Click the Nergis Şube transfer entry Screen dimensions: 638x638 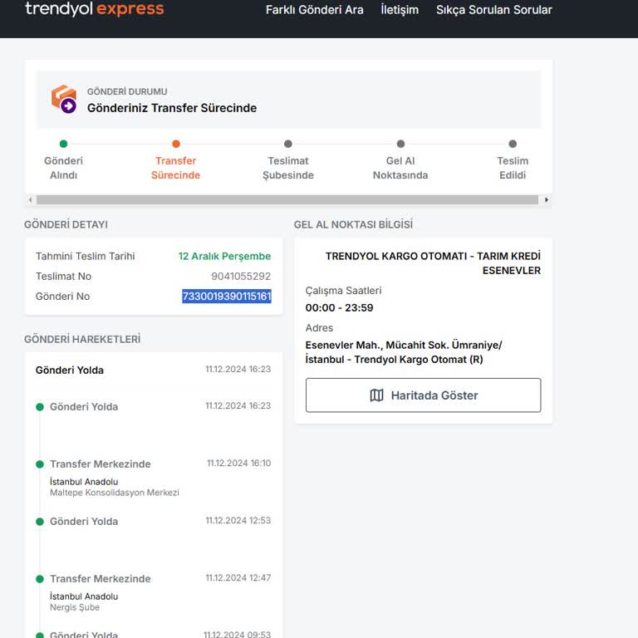click(x=75, y=607)
